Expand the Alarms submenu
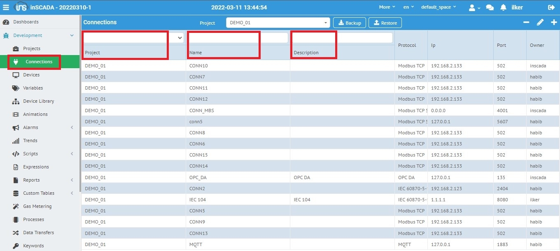The height and width of the screenshot is (251, 560). 72,128
